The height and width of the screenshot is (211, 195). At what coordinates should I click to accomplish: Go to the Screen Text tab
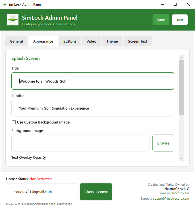tap(138, 41)
